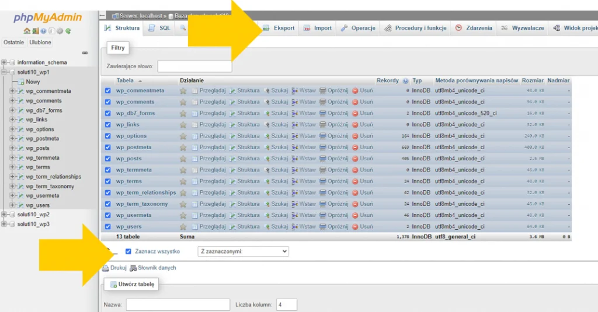This screenshot has width=598, height=312.
Task: Open the blue documentation help icon
Action: click(x=43, y=31)
